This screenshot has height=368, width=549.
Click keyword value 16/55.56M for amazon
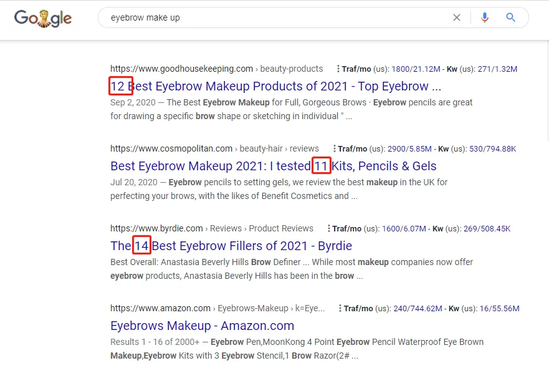pyautogui.click(x=499, y=309)
